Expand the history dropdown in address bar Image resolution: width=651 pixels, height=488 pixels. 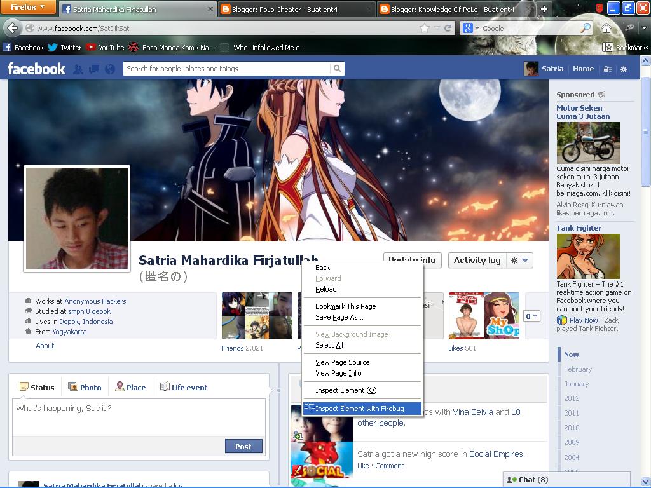click(437, 28)
